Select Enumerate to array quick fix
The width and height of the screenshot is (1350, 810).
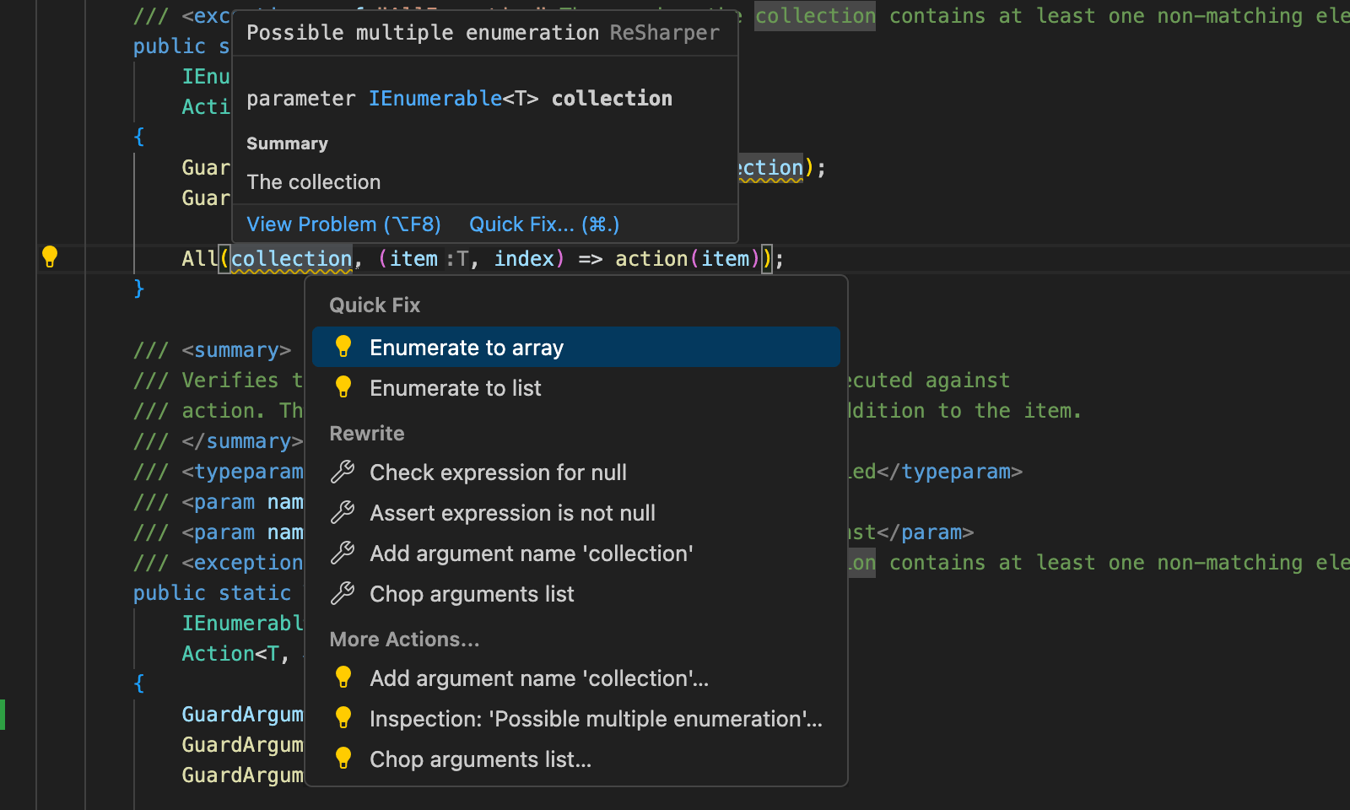(x=466, y=348)
